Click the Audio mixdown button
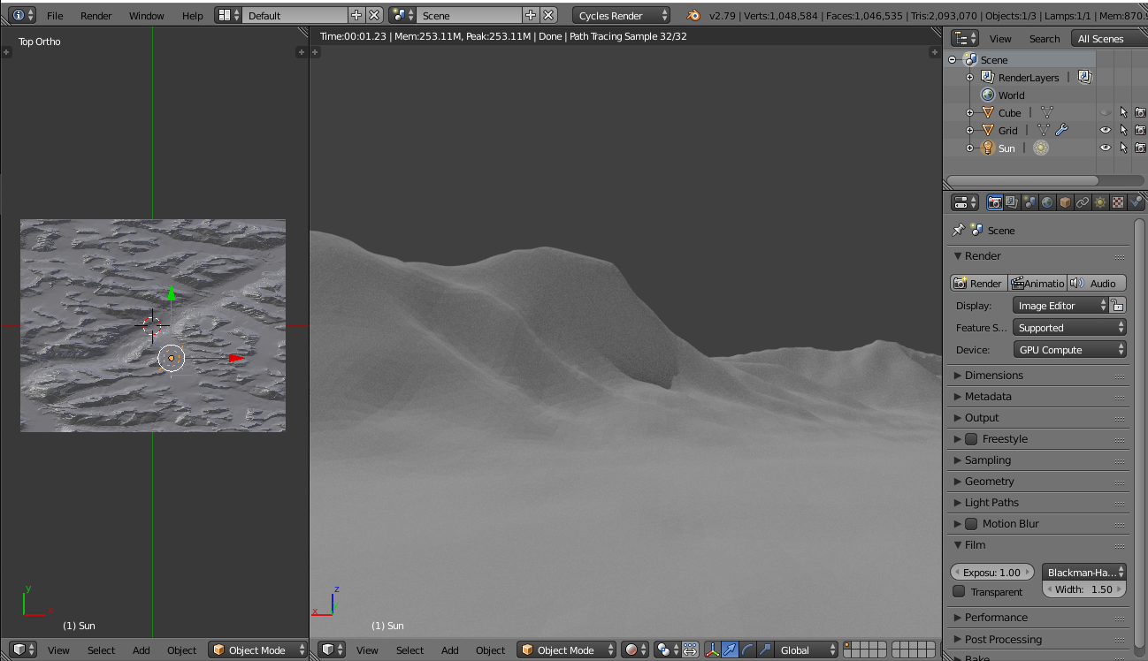1148x661 pixels. [x=1097, y=283]
